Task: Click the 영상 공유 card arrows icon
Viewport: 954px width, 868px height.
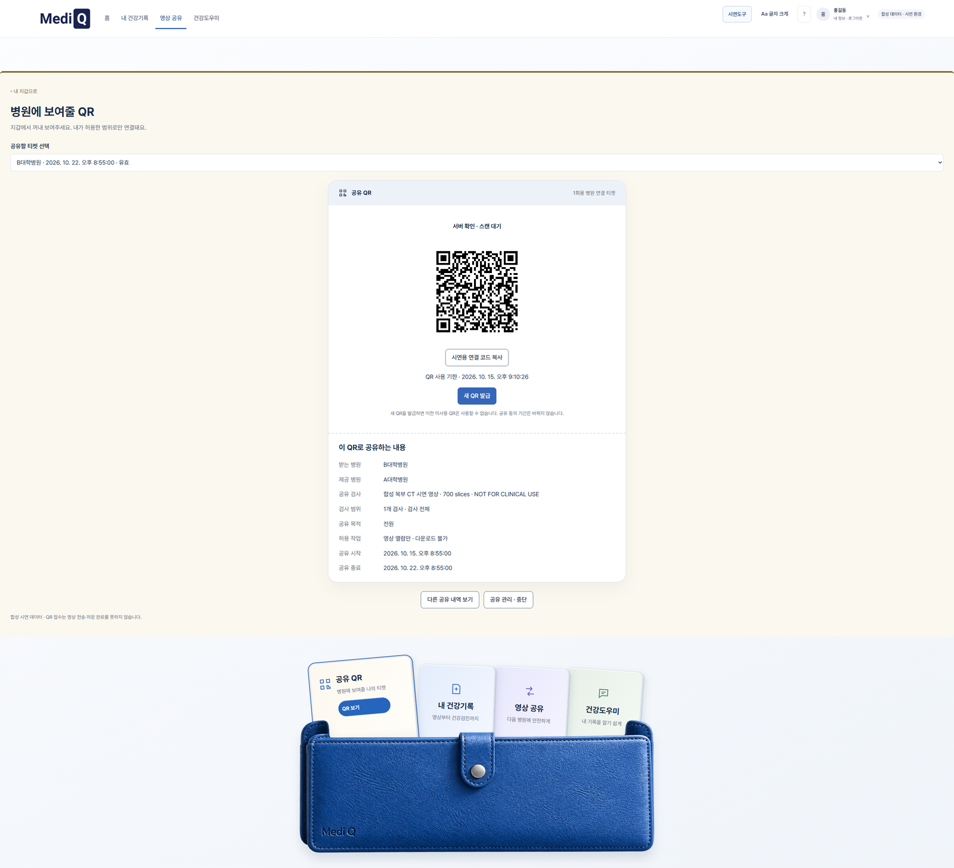Action: 529,691
